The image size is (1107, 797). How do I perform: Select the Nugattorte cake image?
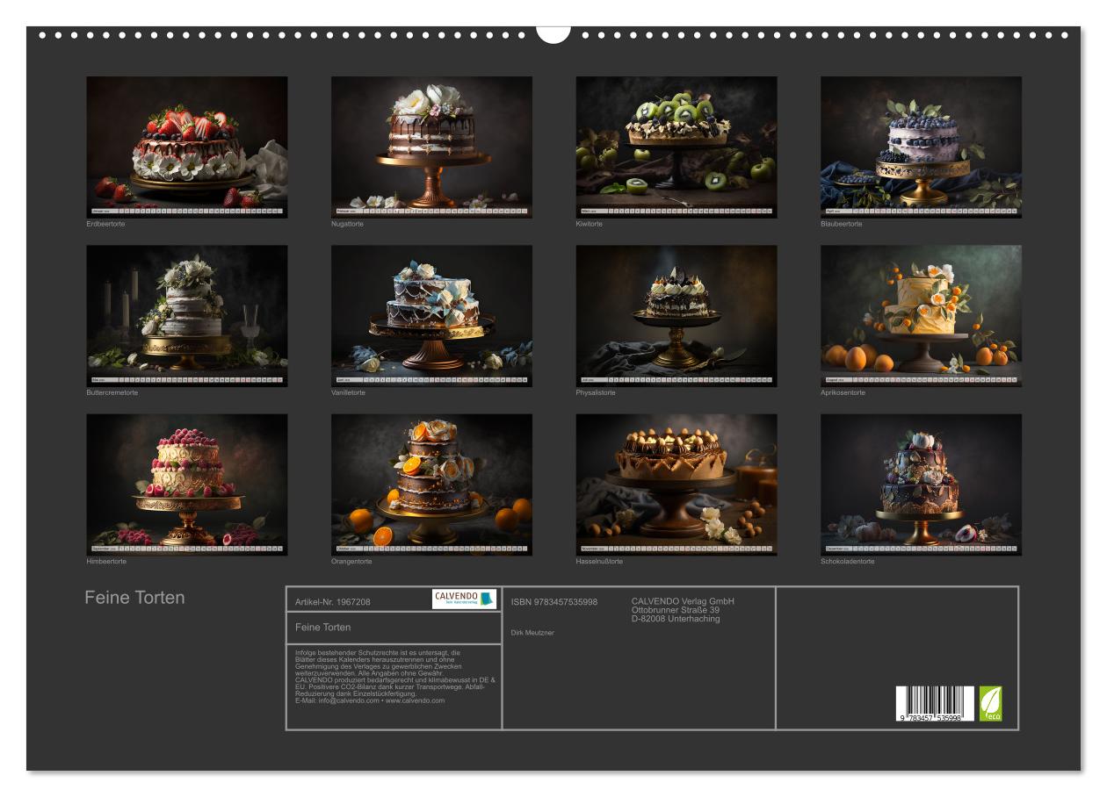point(431,147)
